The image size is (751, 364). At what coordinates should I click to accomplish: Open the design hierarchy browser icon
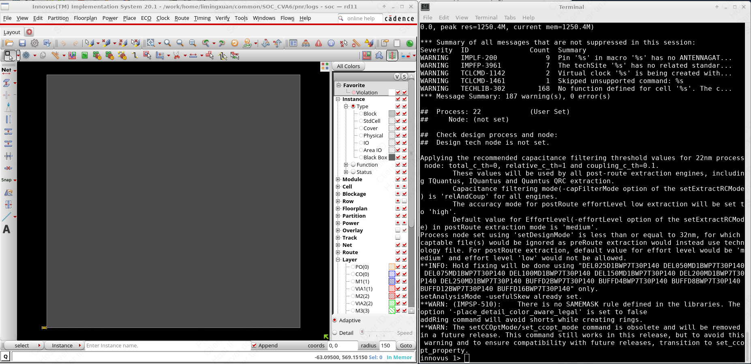tap(306, 43)
